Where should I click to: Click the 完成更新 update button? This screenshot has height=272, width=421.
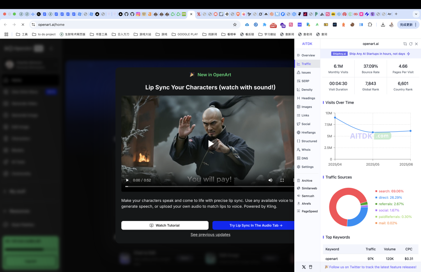coord(408,25)
